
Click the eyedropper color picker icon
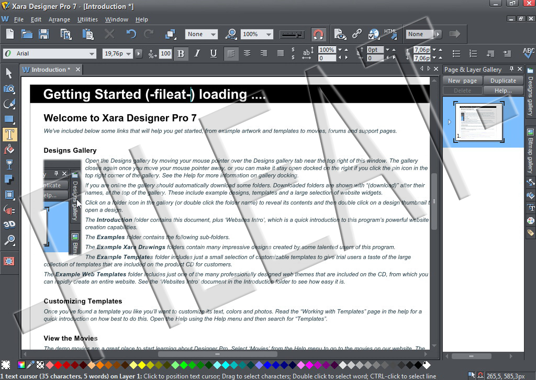pyautogui.click(x=30, y=365)
